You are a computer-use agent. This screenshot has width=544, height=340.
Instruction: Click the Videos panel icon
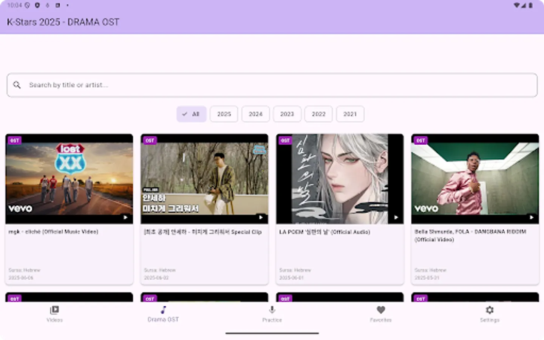[x=54, y=310]
